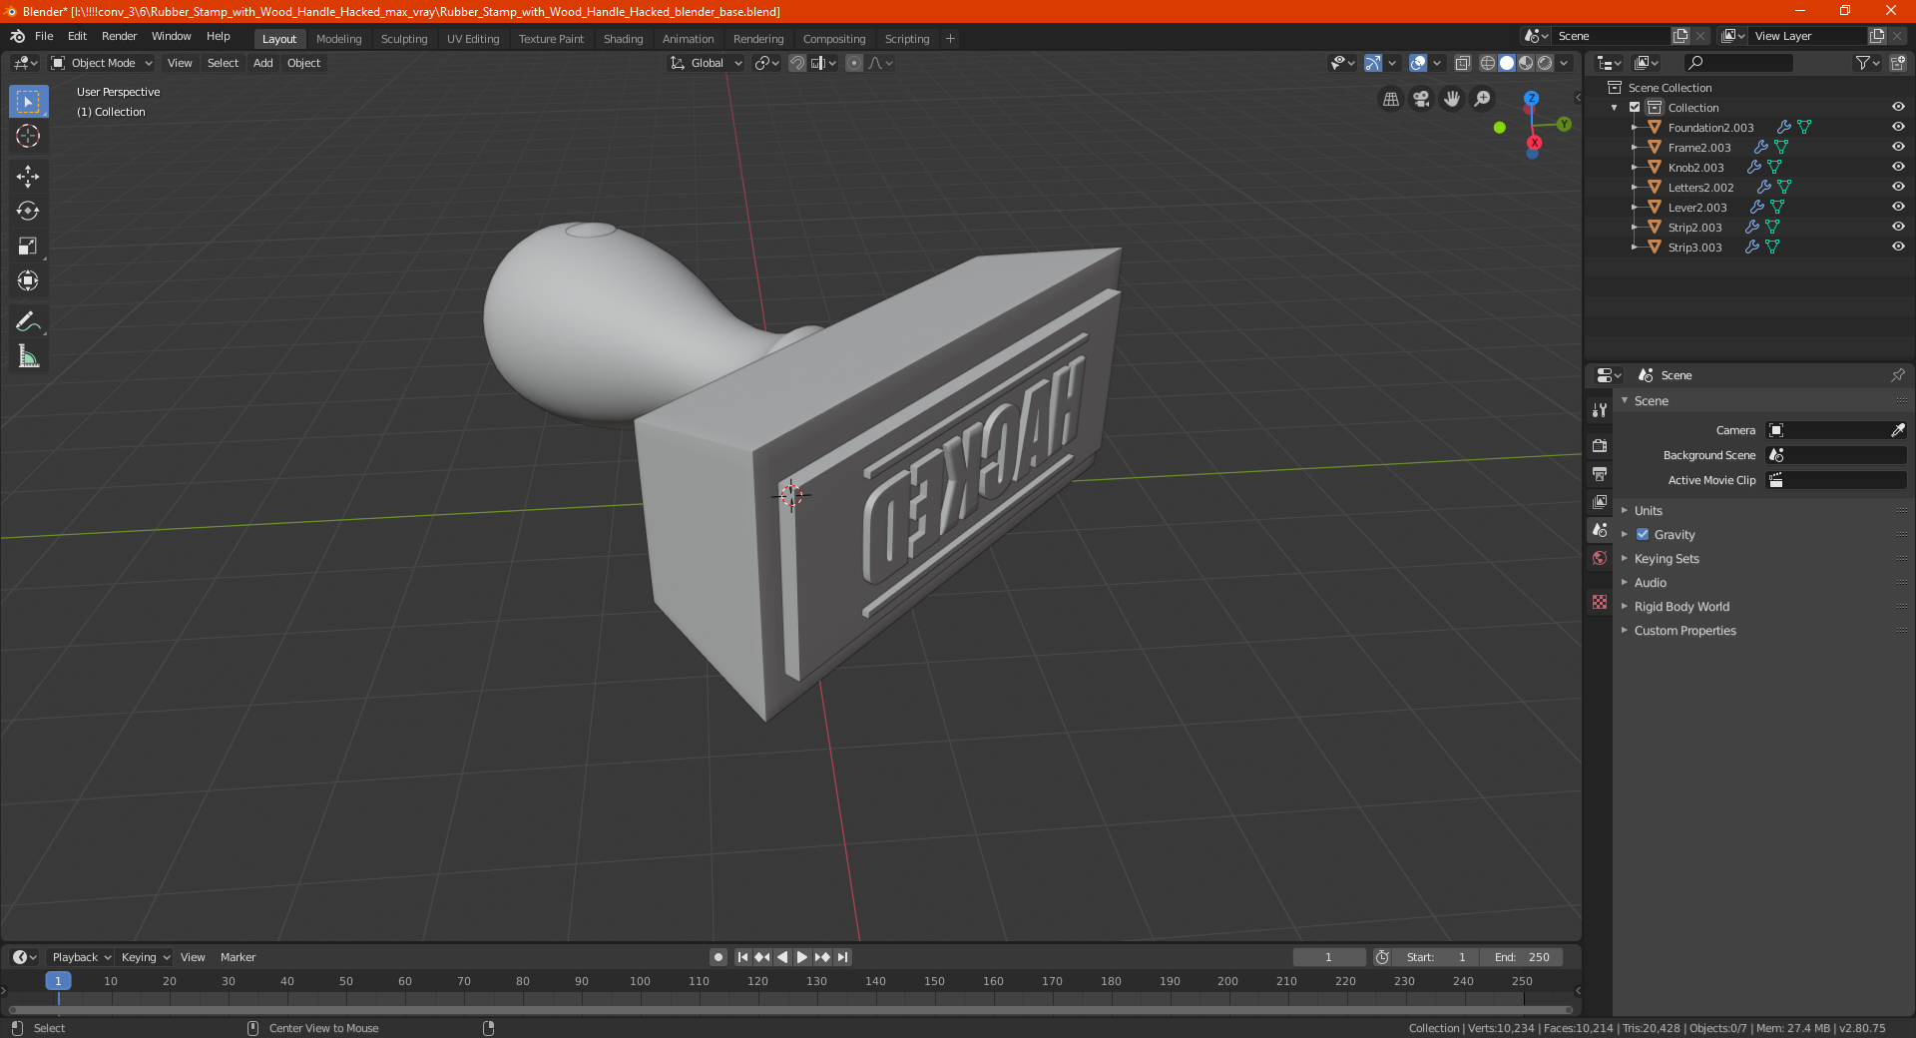Switch to the Modeling workspace tab
The width and height of the screenshot is (1916, 1038).
338,39
